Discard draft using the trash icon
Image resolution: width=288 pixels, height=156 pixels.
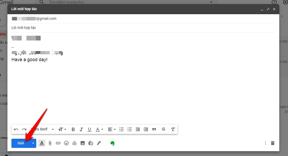click(x=273, y=143)
